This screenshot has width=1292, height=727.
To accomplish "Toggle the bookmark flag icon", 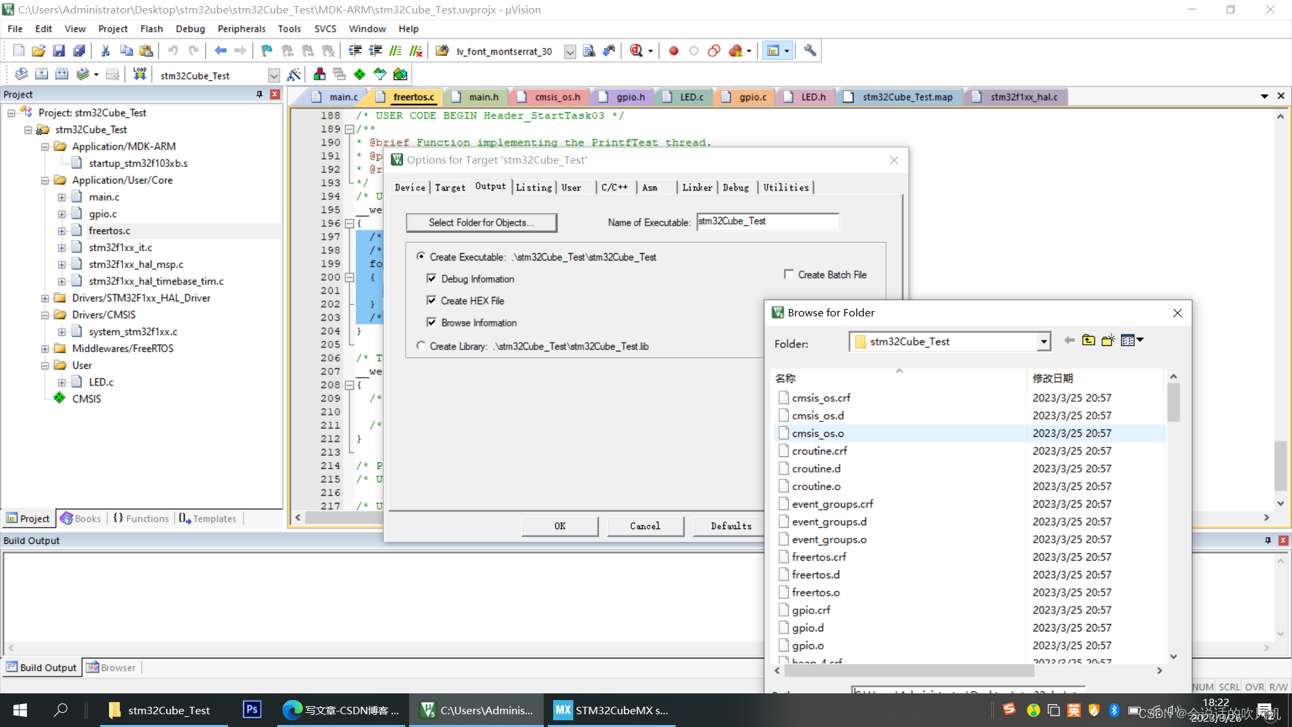I will [266, 51].
